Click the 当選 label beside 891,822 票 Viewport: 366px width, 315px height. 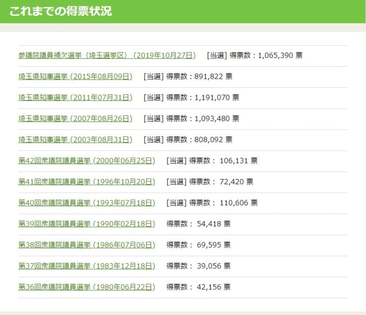tap(153, 77)
